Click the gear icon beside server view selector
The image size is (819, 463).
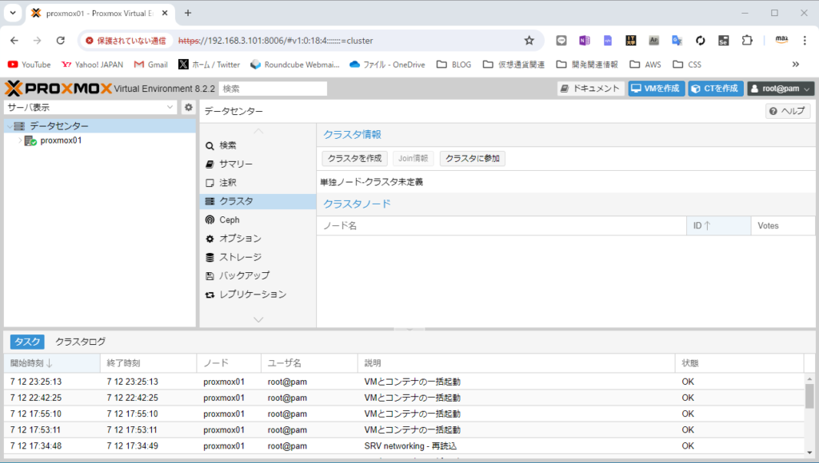point(189,108)
